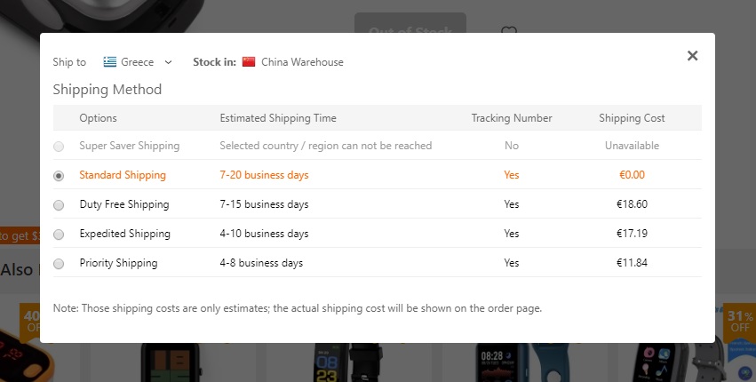Image resolution: width=756 pixels, height=382 pixels.
Task: Choose the Expedited Shipping radio button
Action: 59,235
